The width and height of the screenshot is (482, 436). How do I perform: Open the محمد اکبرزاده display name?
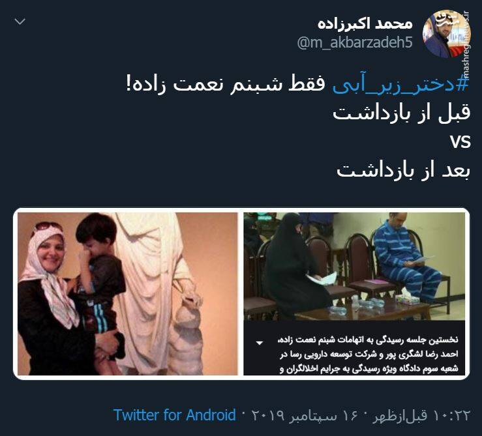(x=365, y=24)
